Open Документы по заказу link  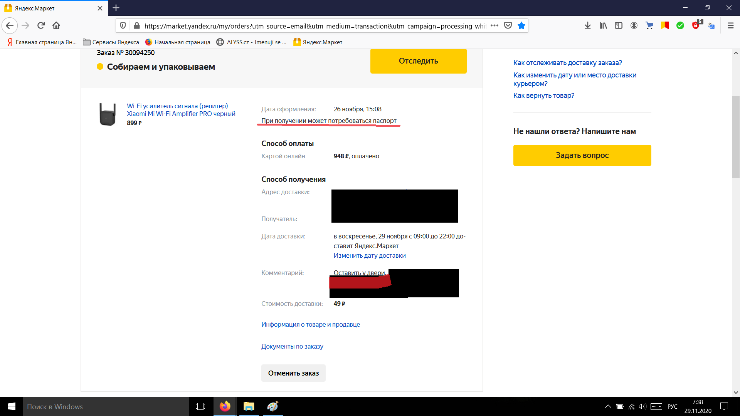(292, 346)
